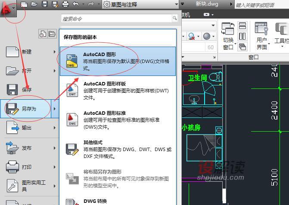Open the 草图与注释 workspace dropdown
The width and height of the screenshot is (289, 205).
tap(140, 4)
